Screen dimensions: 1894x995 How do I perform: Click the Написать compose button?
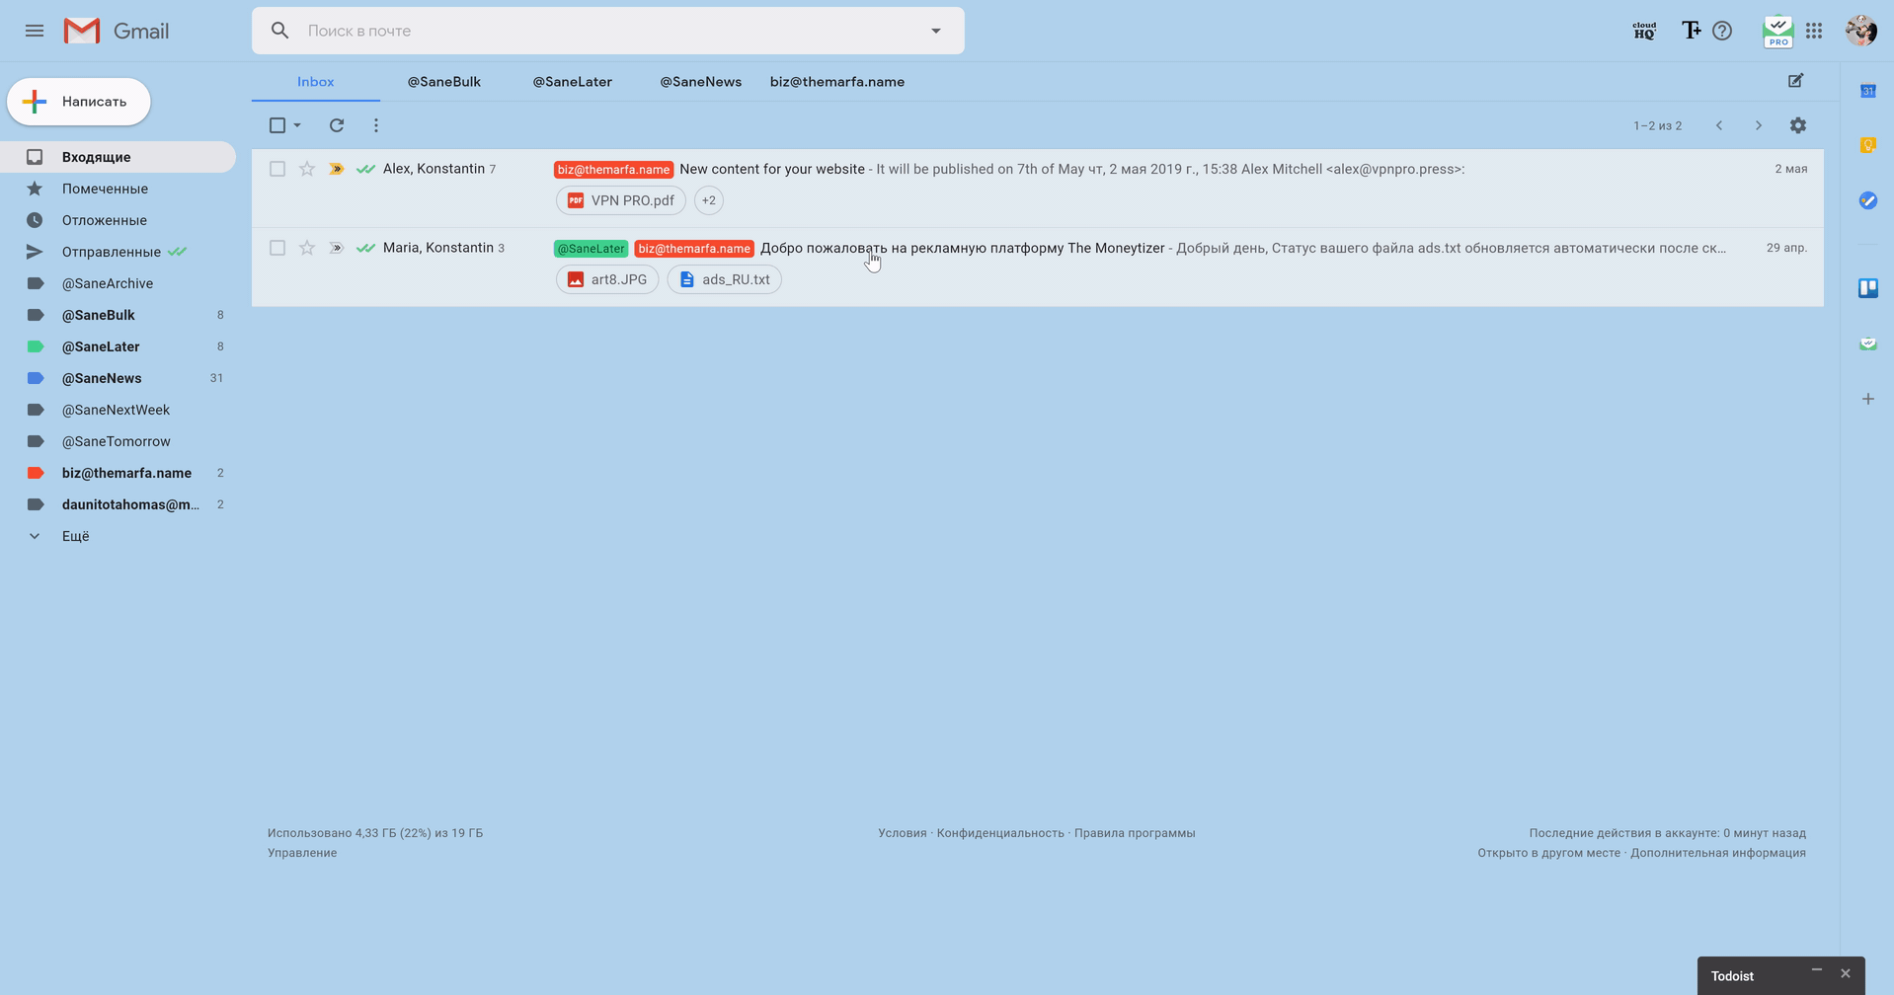pos(79,102)
